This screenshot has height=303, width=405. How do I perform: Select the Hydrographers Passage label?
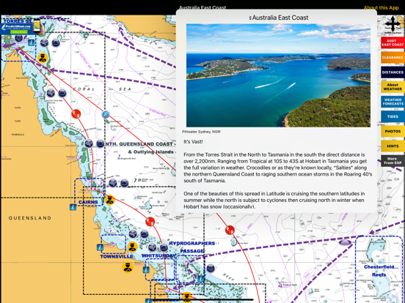click(x=192, y=247)
